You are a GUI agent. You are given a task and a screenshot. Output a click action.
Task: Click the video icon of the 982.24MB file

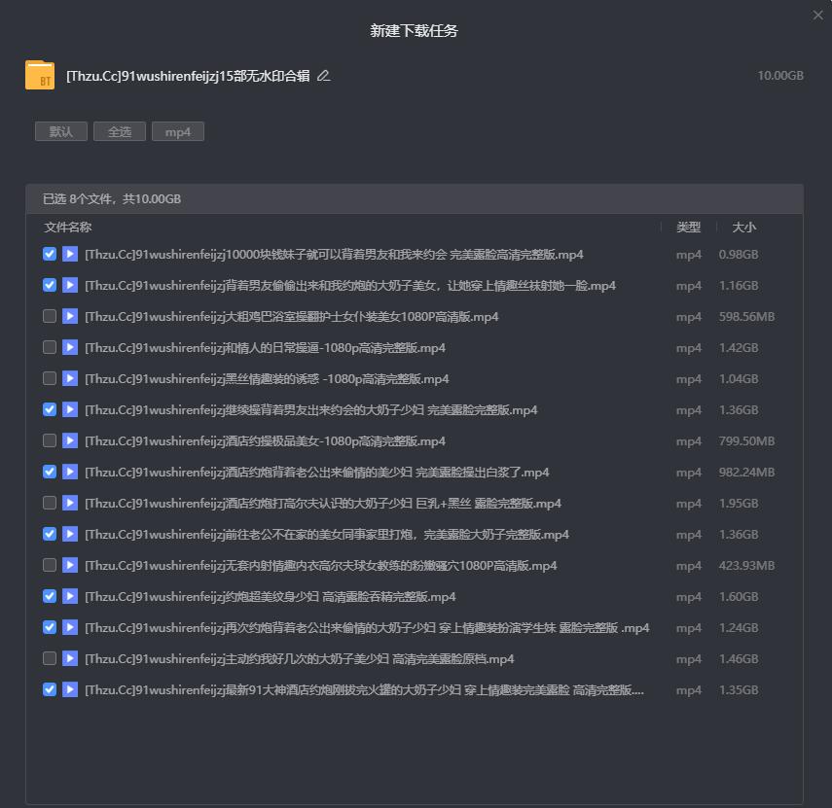point(70,473)
